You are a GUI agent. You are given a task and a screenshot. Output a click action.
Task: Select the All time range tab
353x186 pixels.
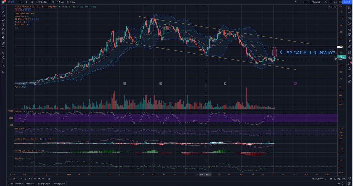tap(43, 179)
